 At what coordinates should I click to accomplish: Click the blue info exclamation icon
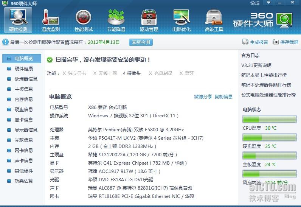pos(5,42)
